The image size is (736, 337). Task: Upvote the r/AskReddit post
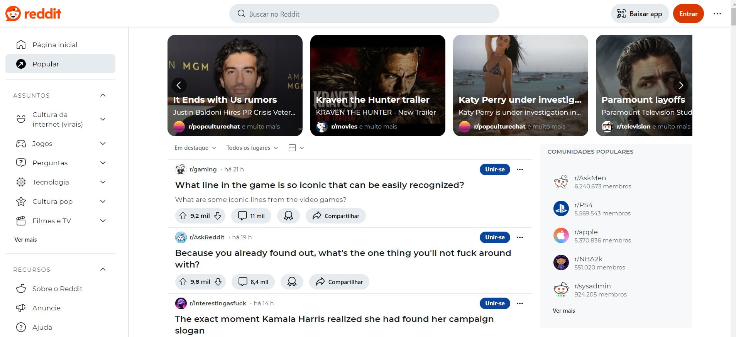[183, 282]
